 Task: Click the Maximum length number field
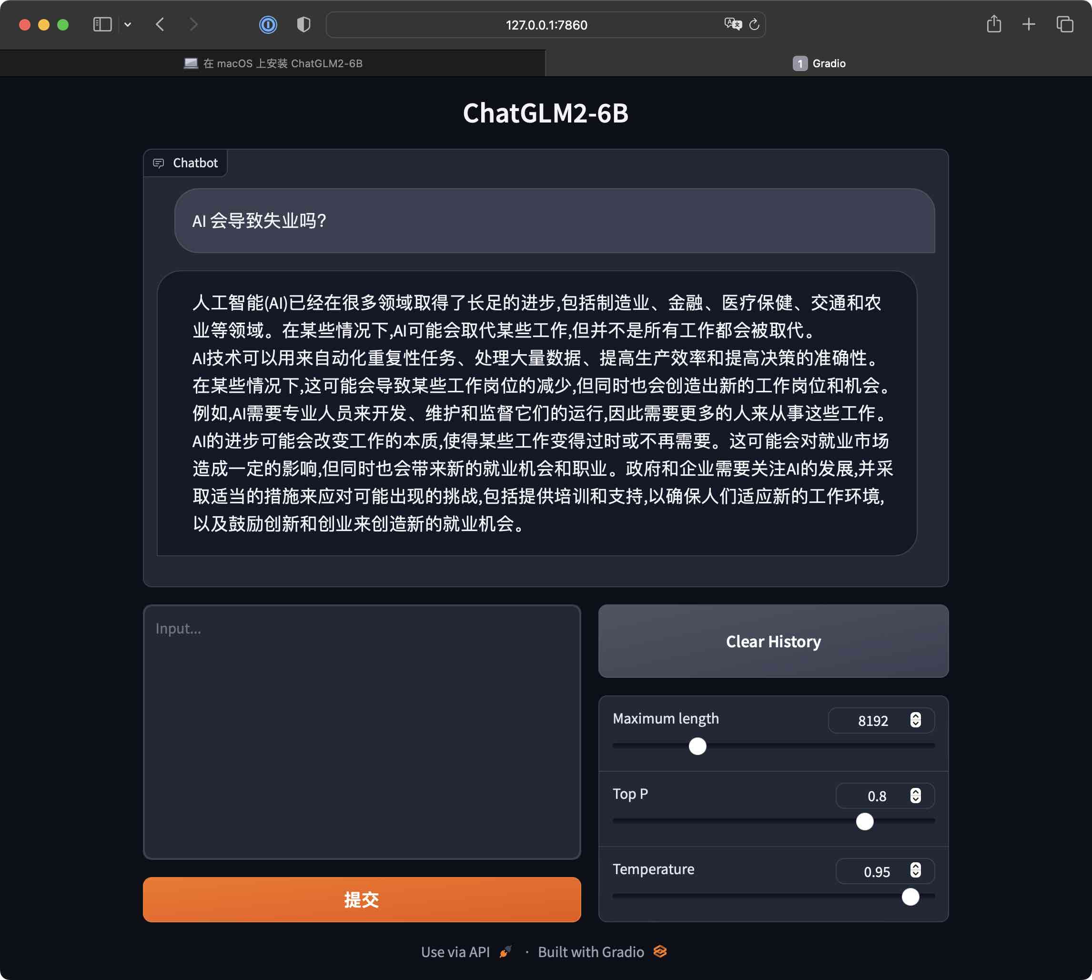tap(881, 720)
